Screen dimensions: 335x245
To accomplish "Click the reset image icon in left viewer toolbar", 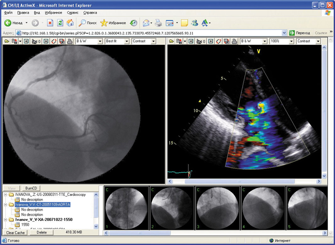I will click(x=62, y=41).
